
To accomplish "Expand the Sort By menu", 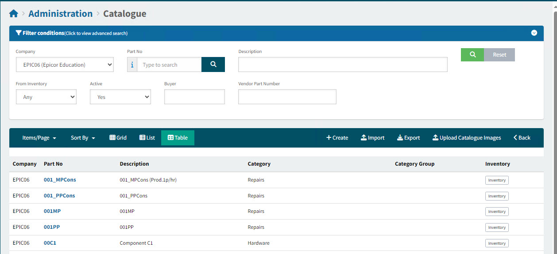I will tap(83, 138).
